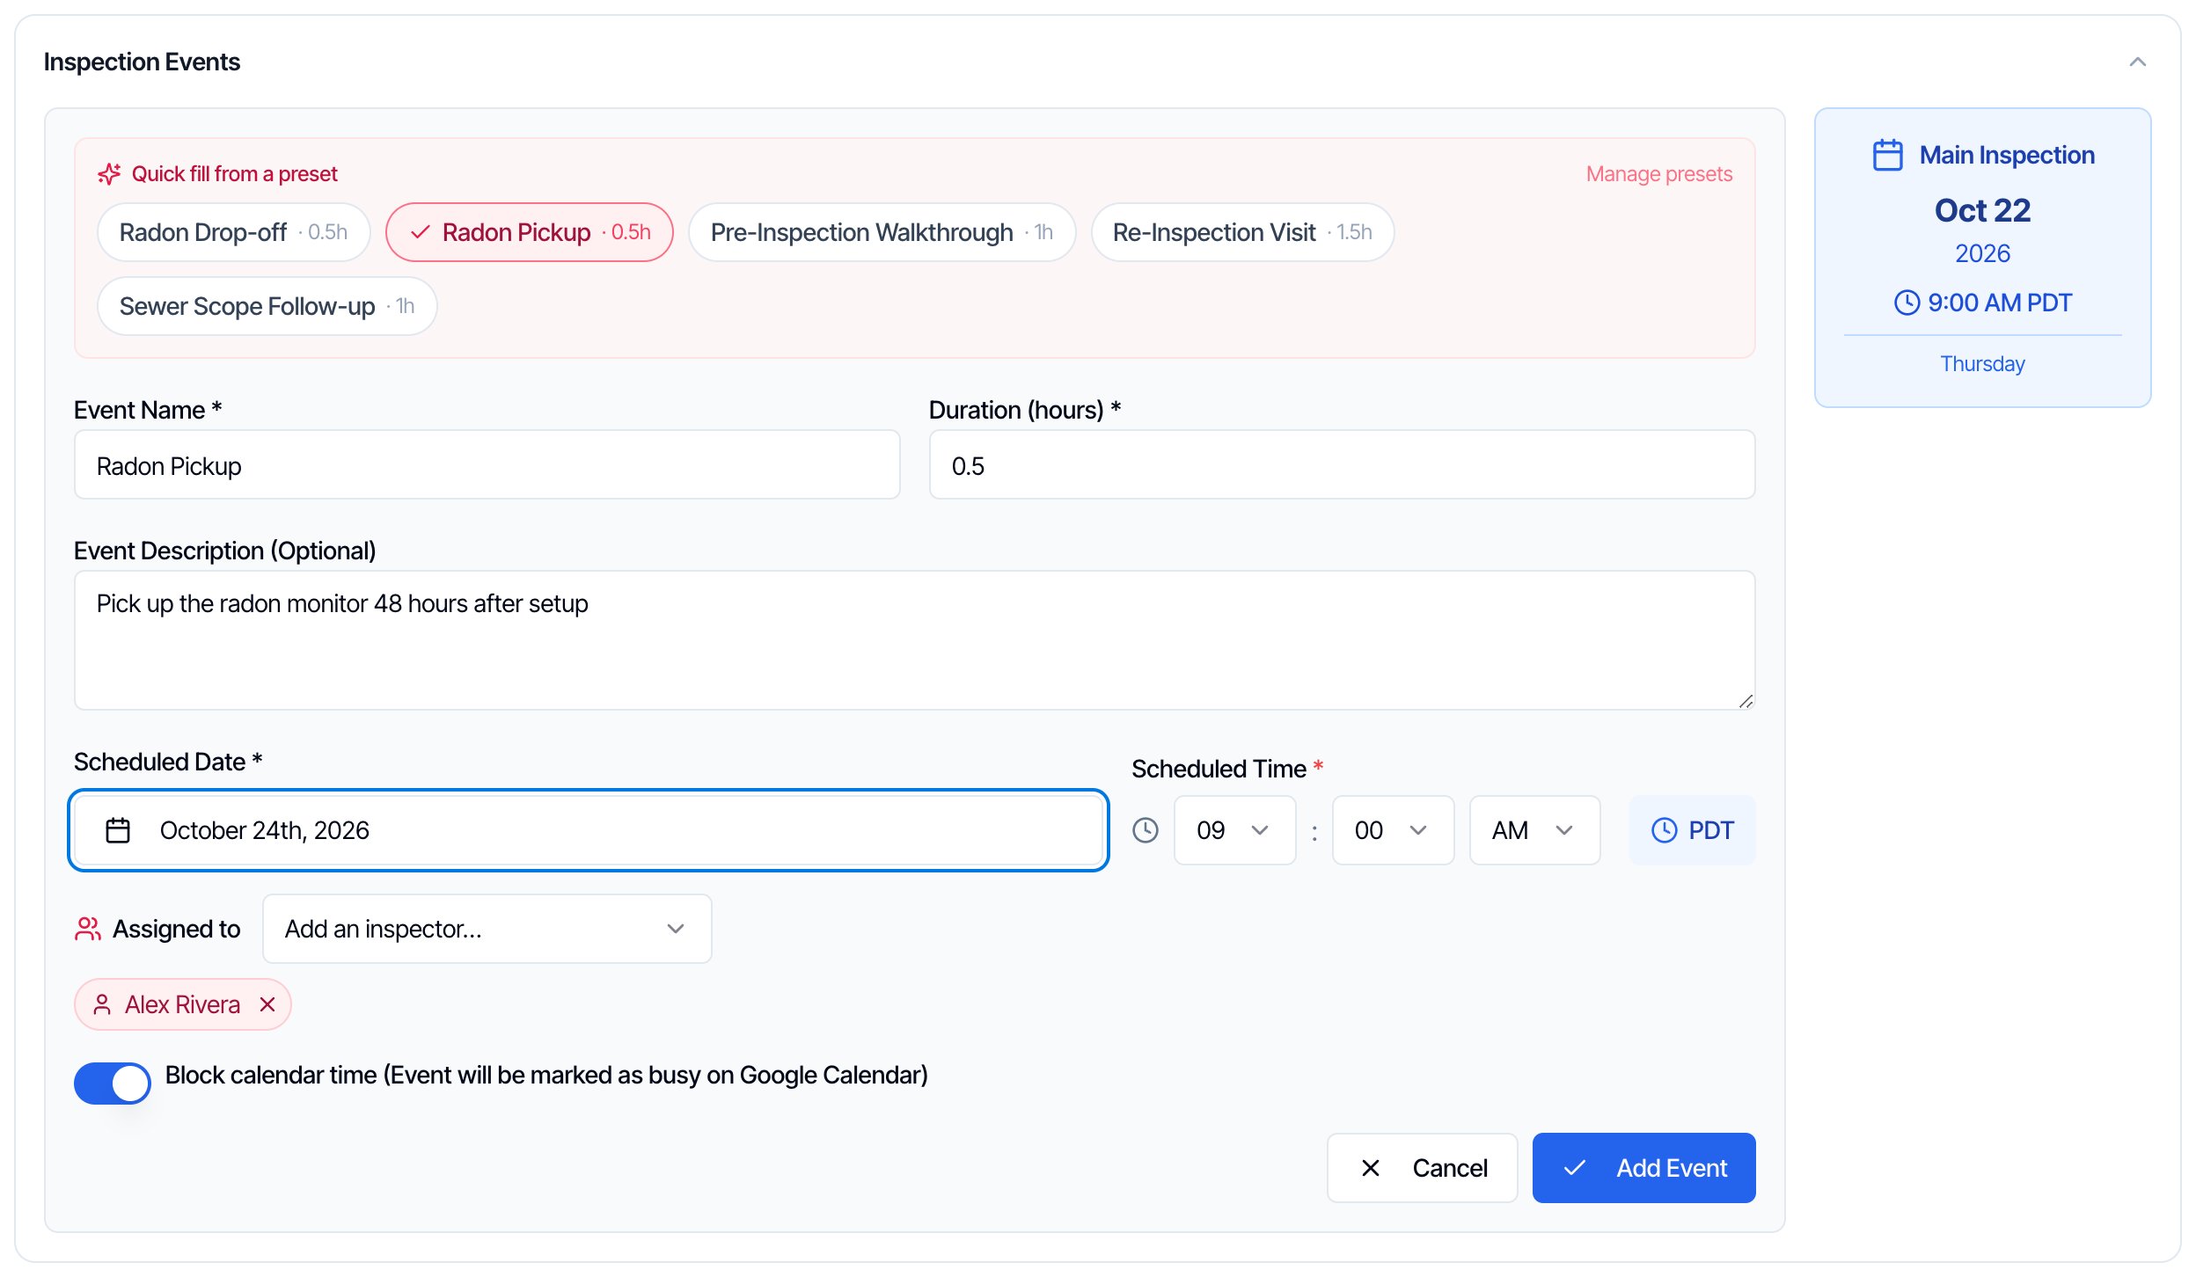2196x1277 pixels.
Task: Click the description resize handle
Action: [x=1746, y=701]
